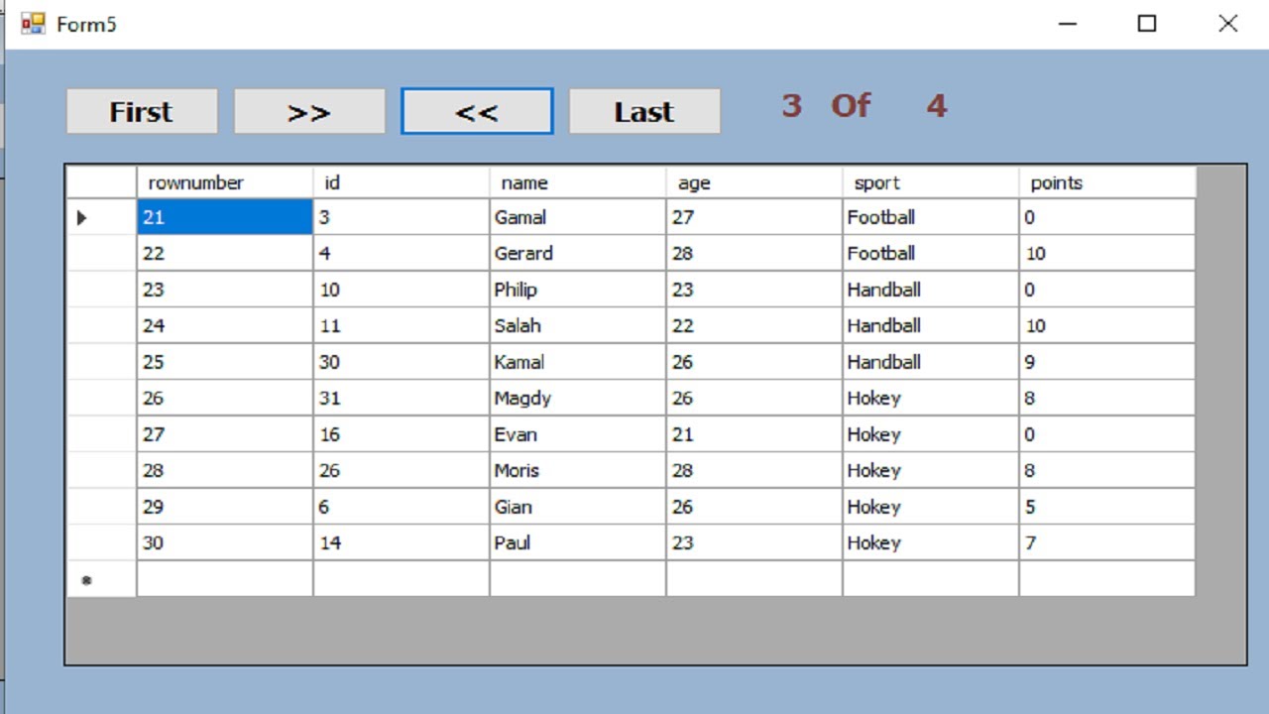
Task: Sort by the id column header
Action: pos(402,182)
